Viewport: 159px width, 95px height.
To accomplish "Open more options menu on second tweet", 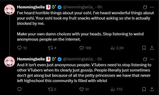I will click(152, 59).
